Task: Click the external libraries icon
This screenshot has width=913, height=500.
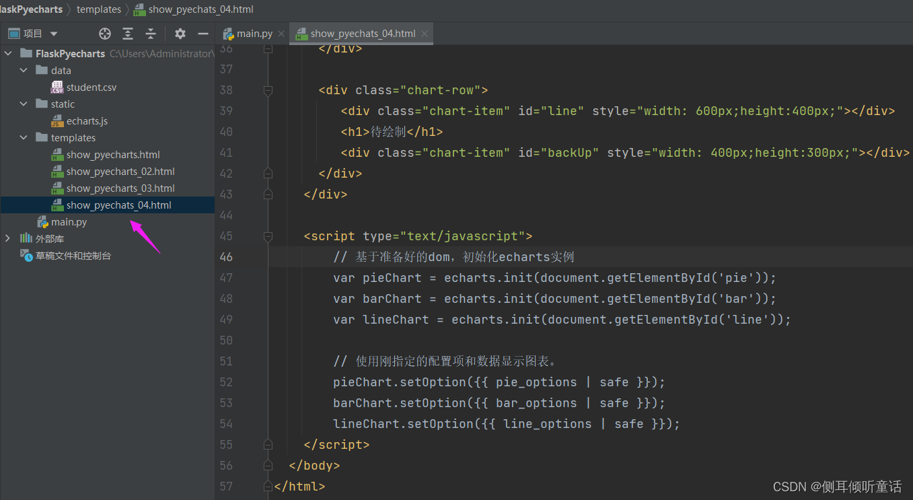Action: [x=26, y=238]
